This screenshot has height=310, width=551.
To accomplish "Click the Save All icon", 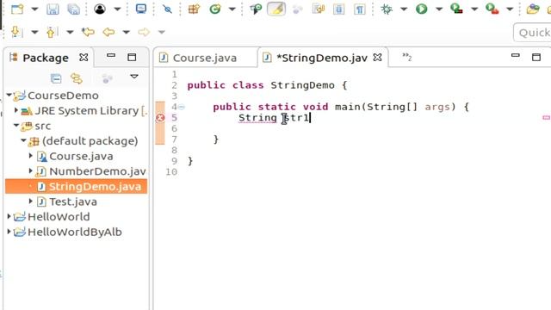I will (74, 9).
